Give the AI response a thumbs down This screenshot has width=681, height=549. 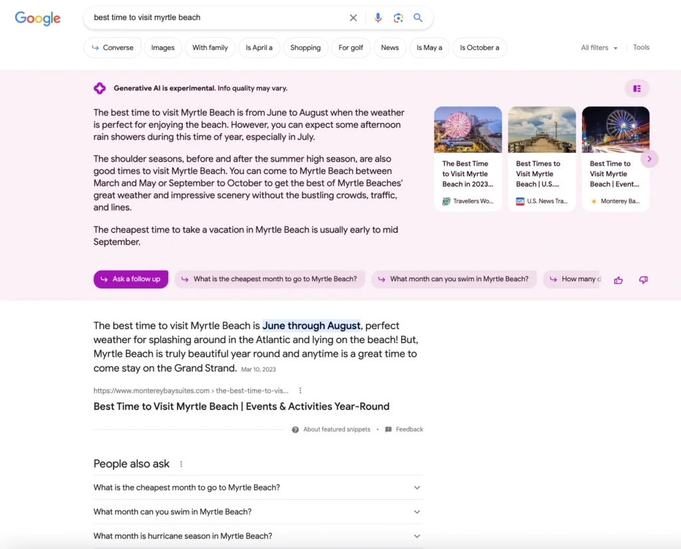[643, 280]
